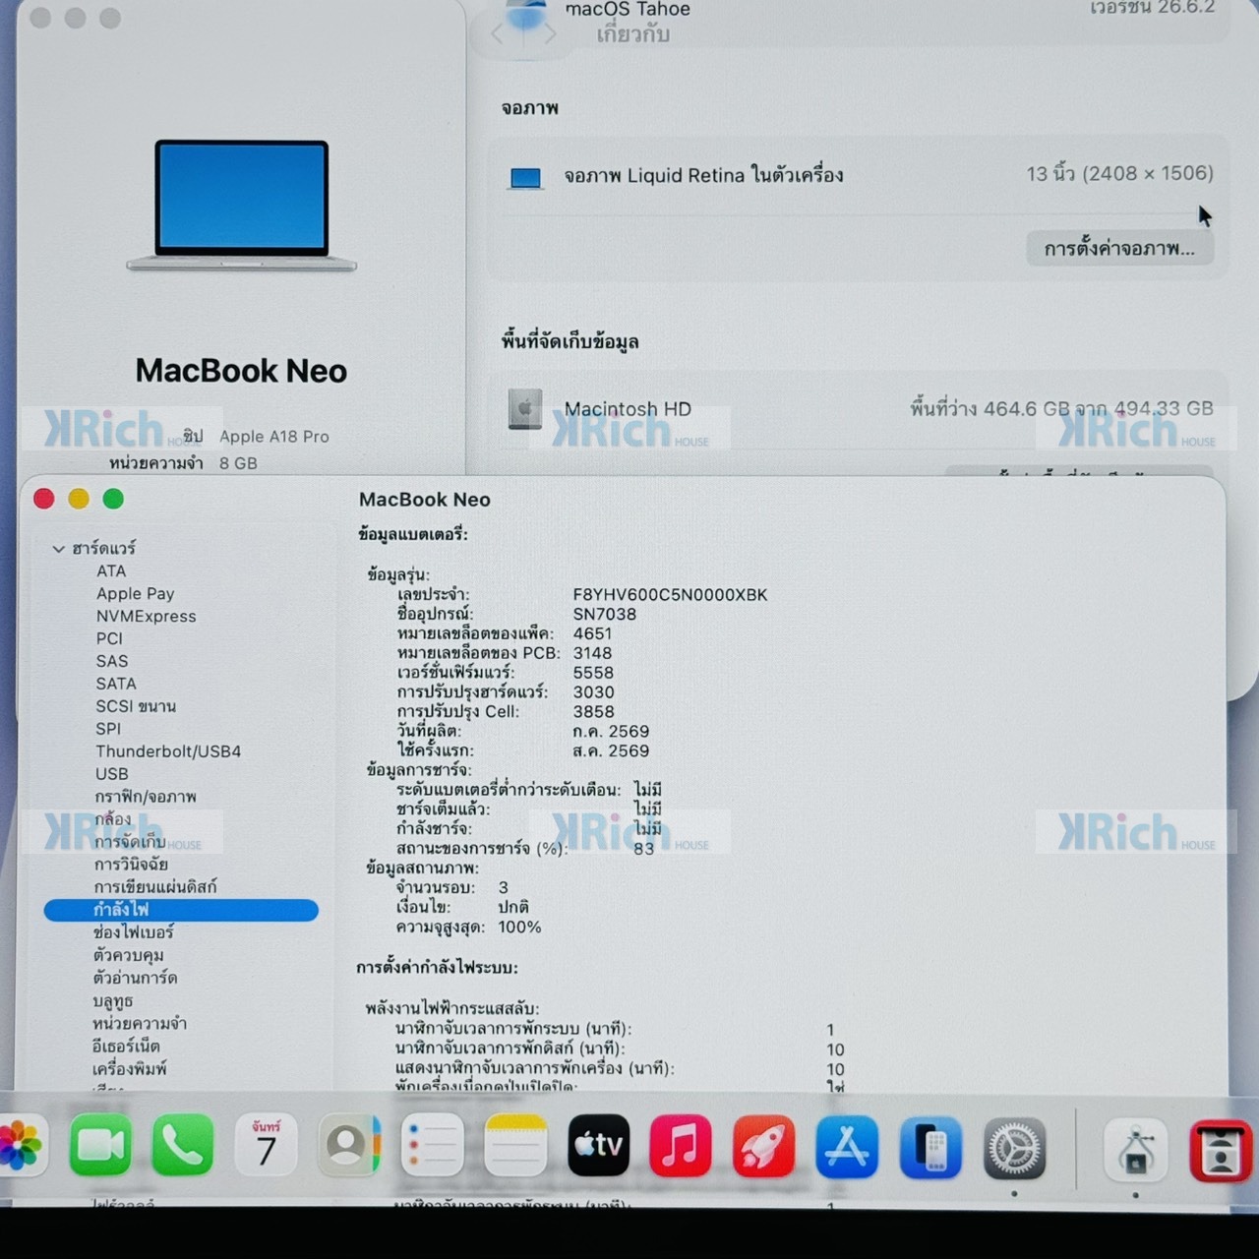Open Photos app at Dock's left edge
Viewport: 1259px width, 1259px height.
[x=22, y=1145]
